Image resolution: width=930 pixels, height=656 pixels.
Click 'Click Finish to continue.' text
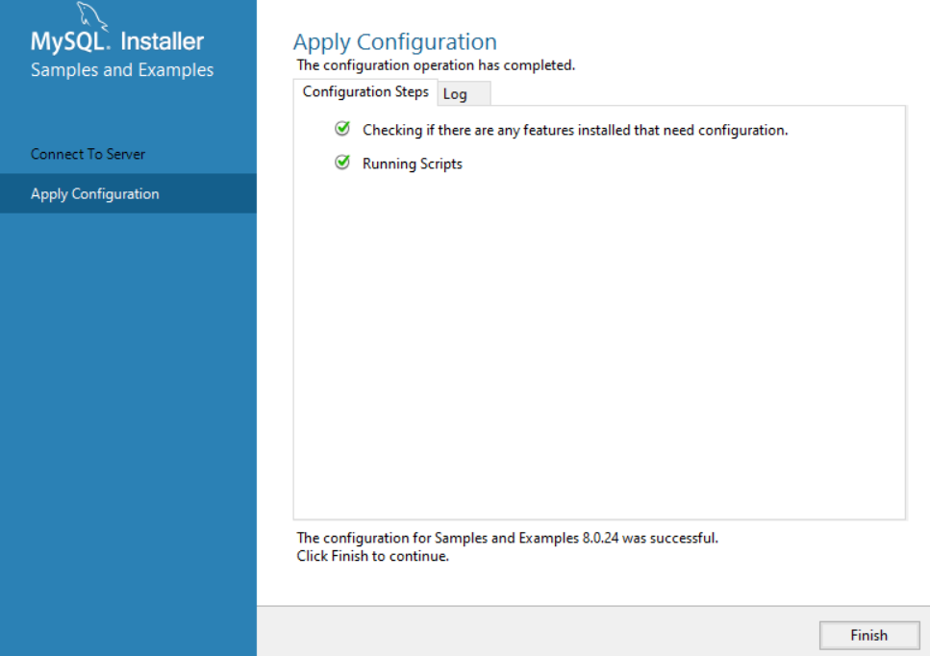[372, 556]
